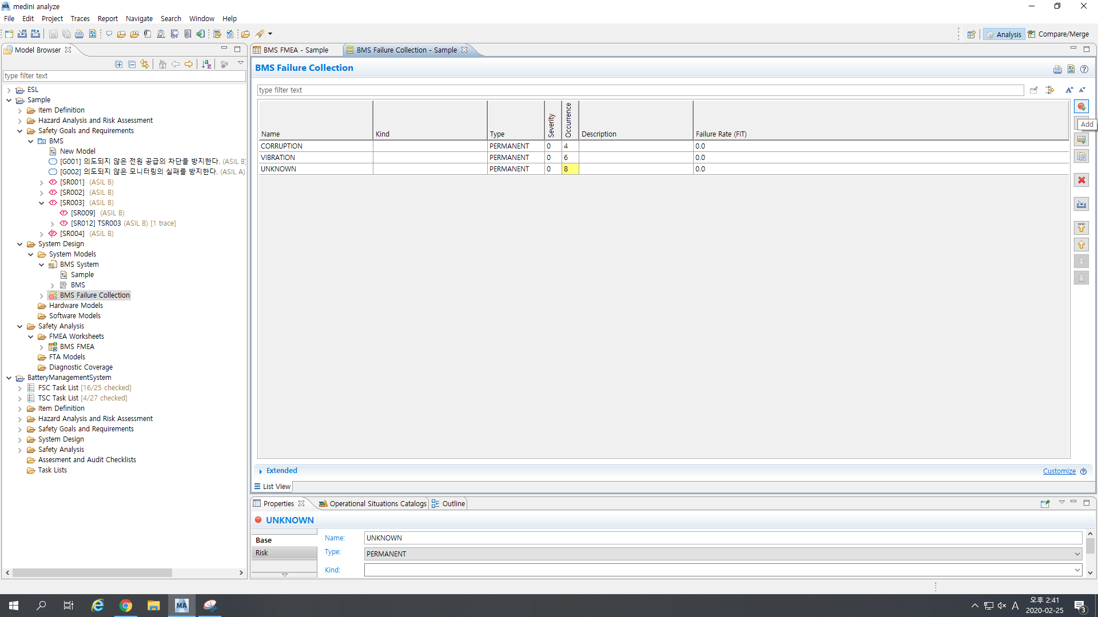
Task: Switch to BMS FMEA - Sample tab
Action: coord(295,50)
